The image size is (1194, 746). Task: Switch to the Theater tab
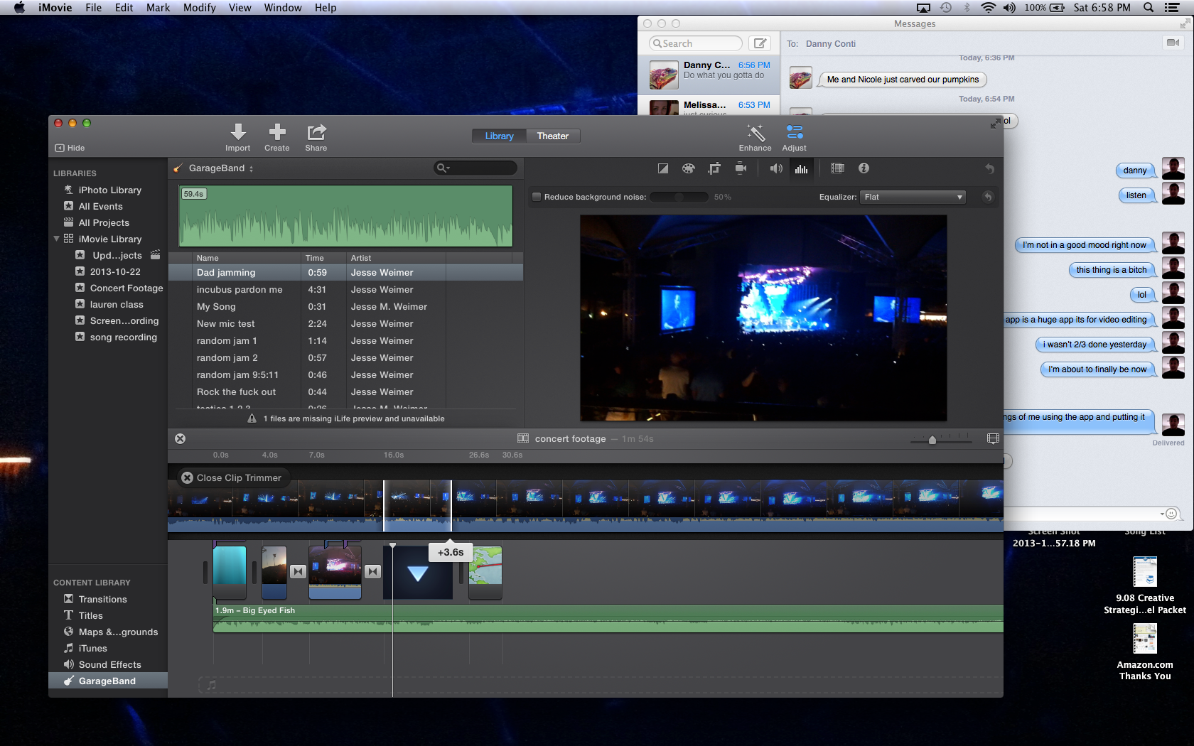pos(553,136)
